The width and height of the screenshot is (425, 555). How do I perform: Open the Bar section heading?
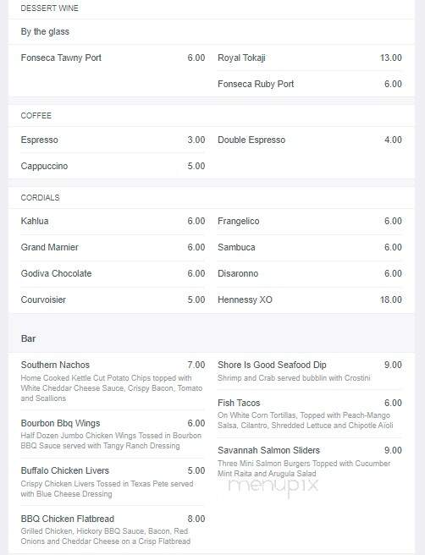pyautogui.click(x=28, y=338)
